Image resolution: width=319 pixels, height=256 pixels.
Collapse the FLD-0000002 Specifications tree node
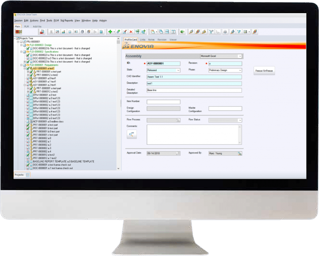22,52
